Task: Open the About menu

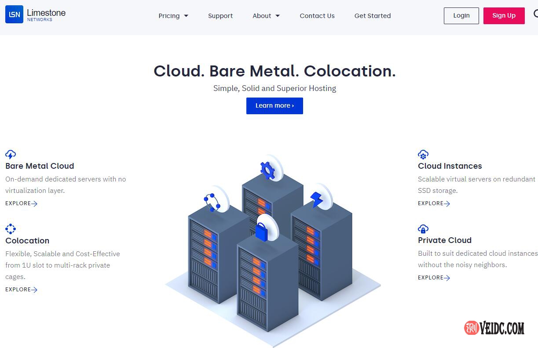Action: coord(266,16)
